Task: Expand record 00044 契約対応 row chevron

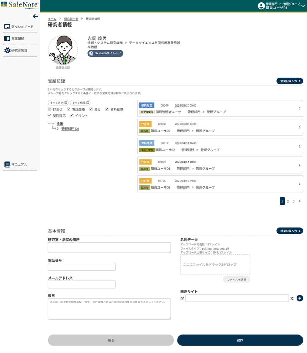Action: (299, 108)
